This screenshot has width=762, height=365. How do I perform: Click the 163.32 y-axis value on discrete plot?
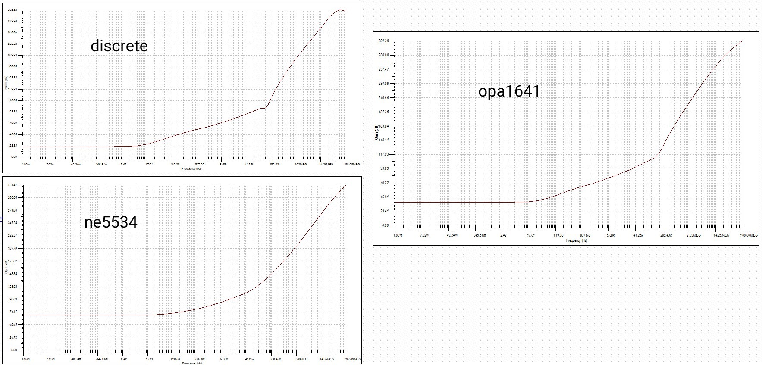(x=13, y=78)
